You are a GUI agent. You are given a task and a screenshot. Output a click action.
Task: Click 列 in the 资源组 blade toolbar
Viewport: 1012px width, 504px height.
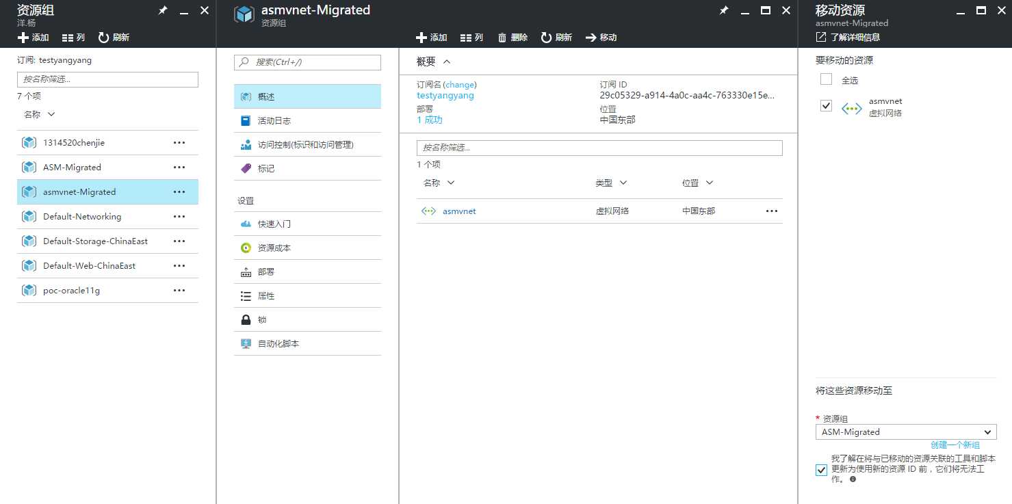(x=73, y=38)
